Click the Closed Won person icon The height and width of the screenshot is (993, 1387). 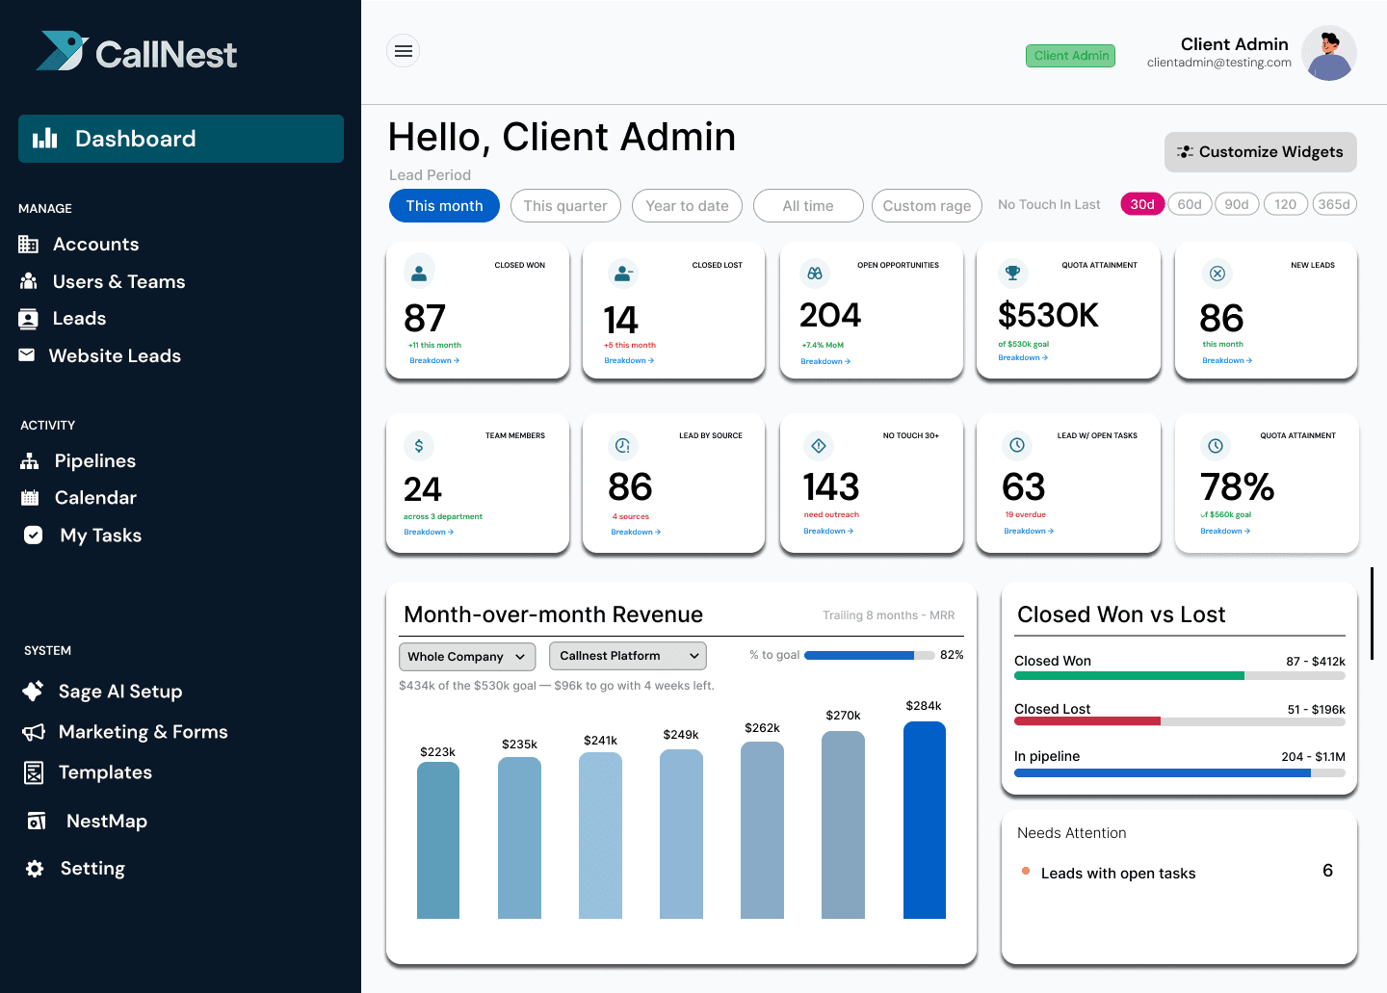[419, 274]
